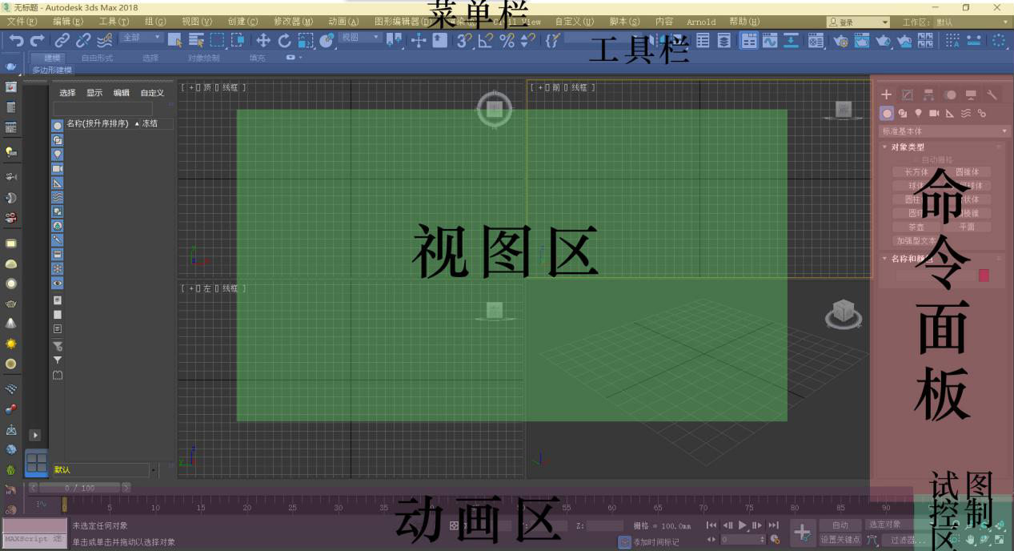
Task: Open the 登录 sign-in dropdown
Action: click(x=859, y=22)
